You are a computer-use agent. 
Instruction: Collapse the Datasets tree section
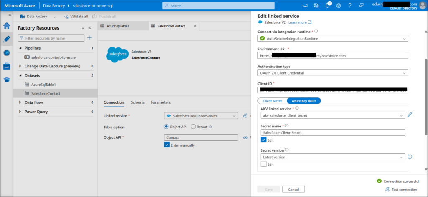click(x=20, y=75)
